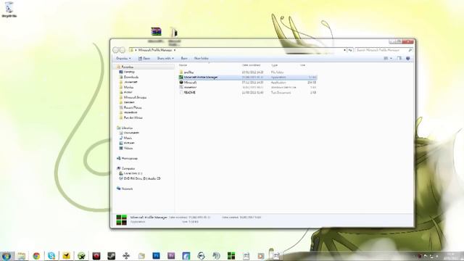Click the orange play-button taskbar icon
This screenshot has height=261, width=464.
click(x=261, y=256)
